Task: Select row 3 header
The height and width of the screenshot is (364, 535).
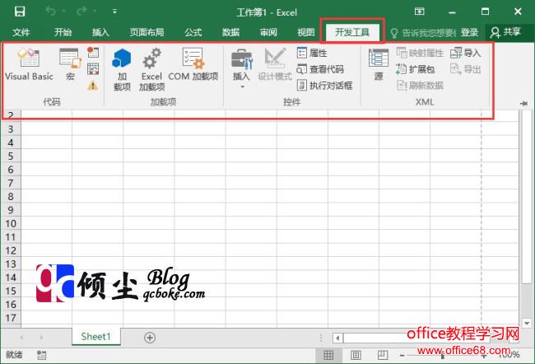Action: [x=11, y=129]
